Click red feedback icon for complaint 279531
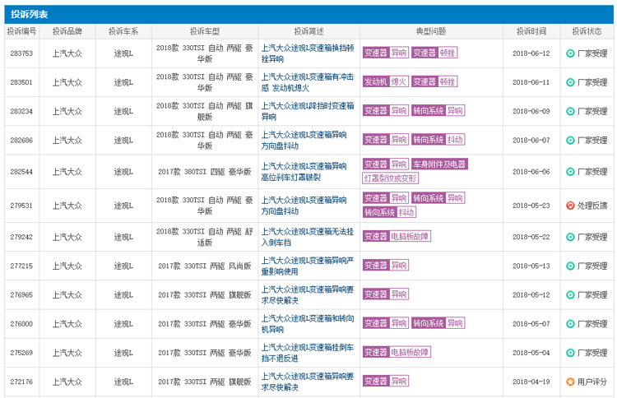Viewport: 617px width, 398px height. pyautogui.click(x=570, y=206)
